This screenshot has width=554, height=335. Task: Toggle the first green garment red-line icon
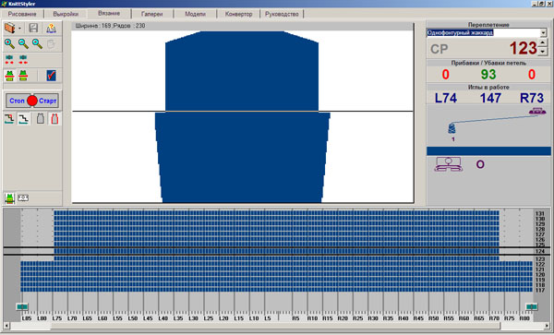9,76
